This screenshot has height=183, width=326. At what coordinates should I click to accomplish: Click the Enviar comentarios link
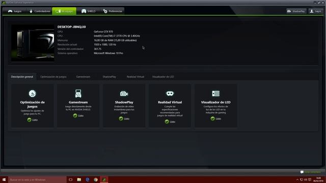click(x=312, y=172)
